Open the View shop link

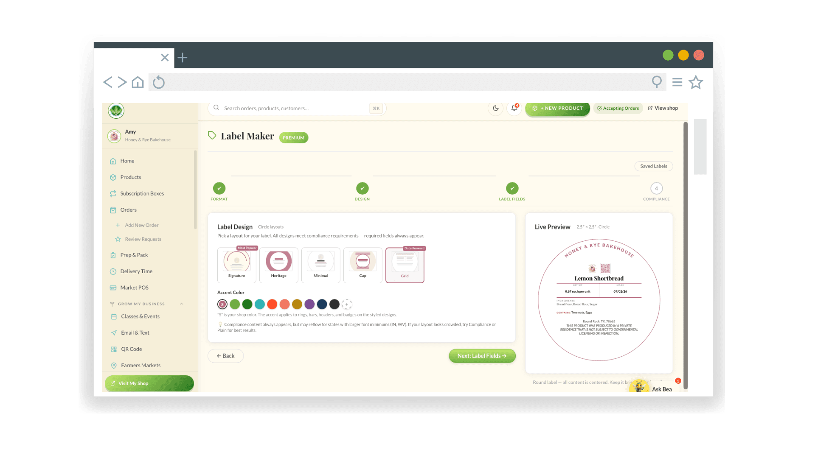pos(663,108)
